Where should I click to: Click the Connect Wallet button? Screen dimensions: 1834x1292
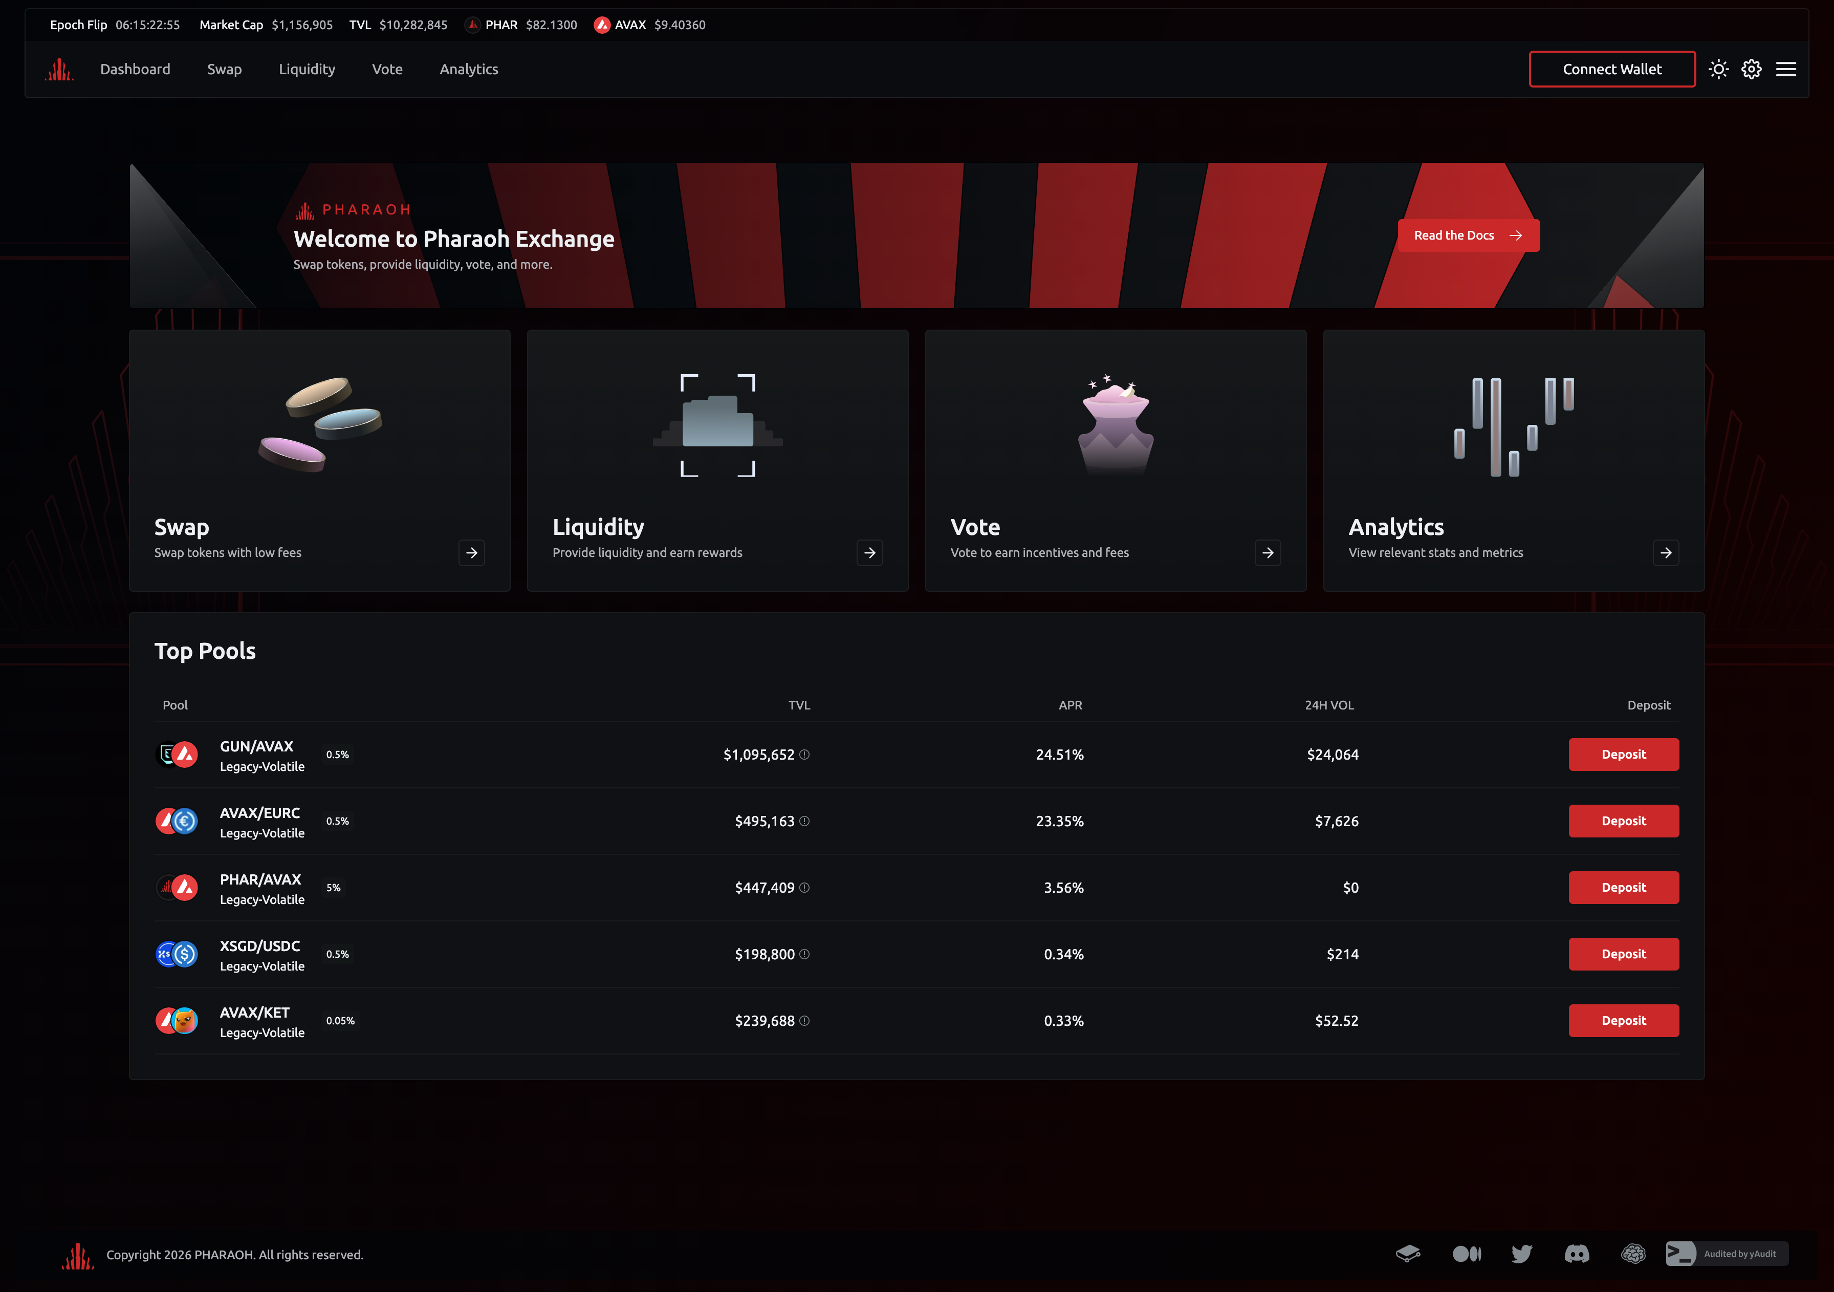point(1611,70)
